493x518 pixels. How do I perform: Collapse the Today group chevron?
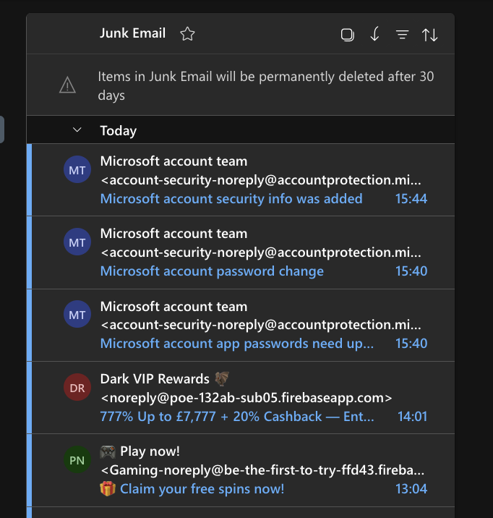point(77,130)
